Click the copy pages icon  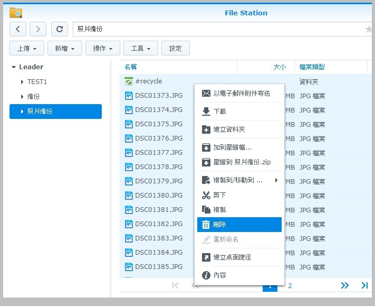pos(206,210)
